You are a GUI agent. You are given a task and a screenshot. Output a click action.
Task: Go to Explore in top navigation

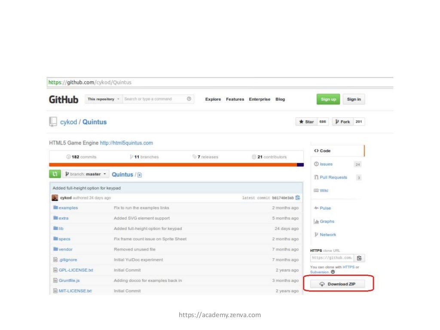click(x=213, y=99)
